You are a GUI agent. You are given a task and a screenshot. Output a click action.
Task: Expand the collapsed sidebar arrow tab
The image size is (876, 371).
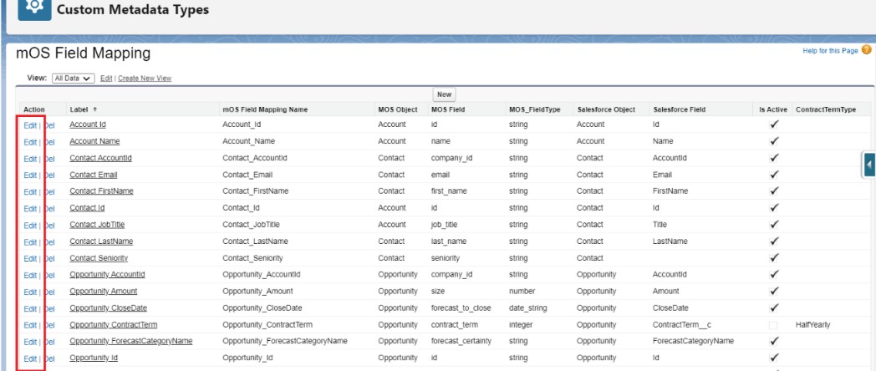[868, 165]
